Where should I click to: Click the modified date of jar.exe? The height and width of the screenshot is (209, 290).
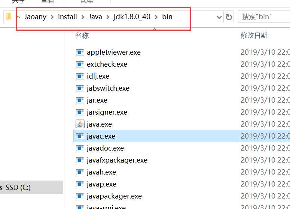[x=265, y=100]
